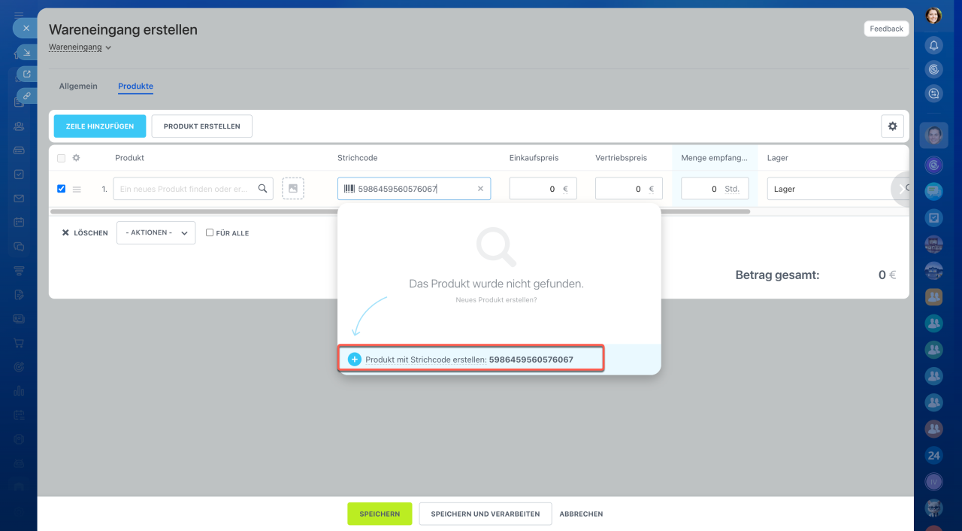
Task: Click the Feedback button
Action: pos(886,29)
